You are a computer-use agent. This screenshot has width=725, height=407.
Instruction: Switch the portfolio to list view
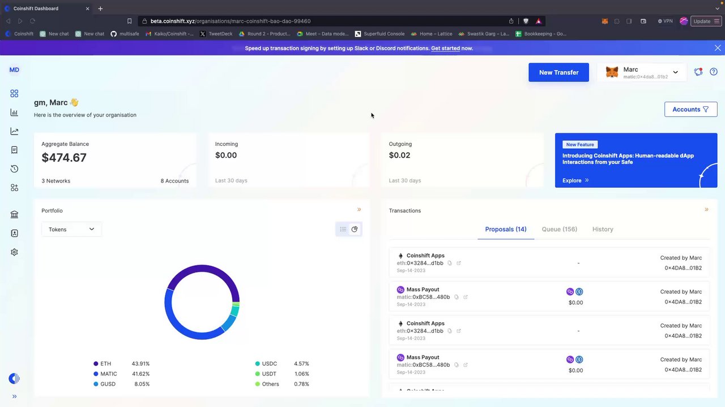tap(343, 229)
